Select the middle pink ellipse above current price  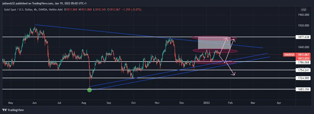[215, 51]
